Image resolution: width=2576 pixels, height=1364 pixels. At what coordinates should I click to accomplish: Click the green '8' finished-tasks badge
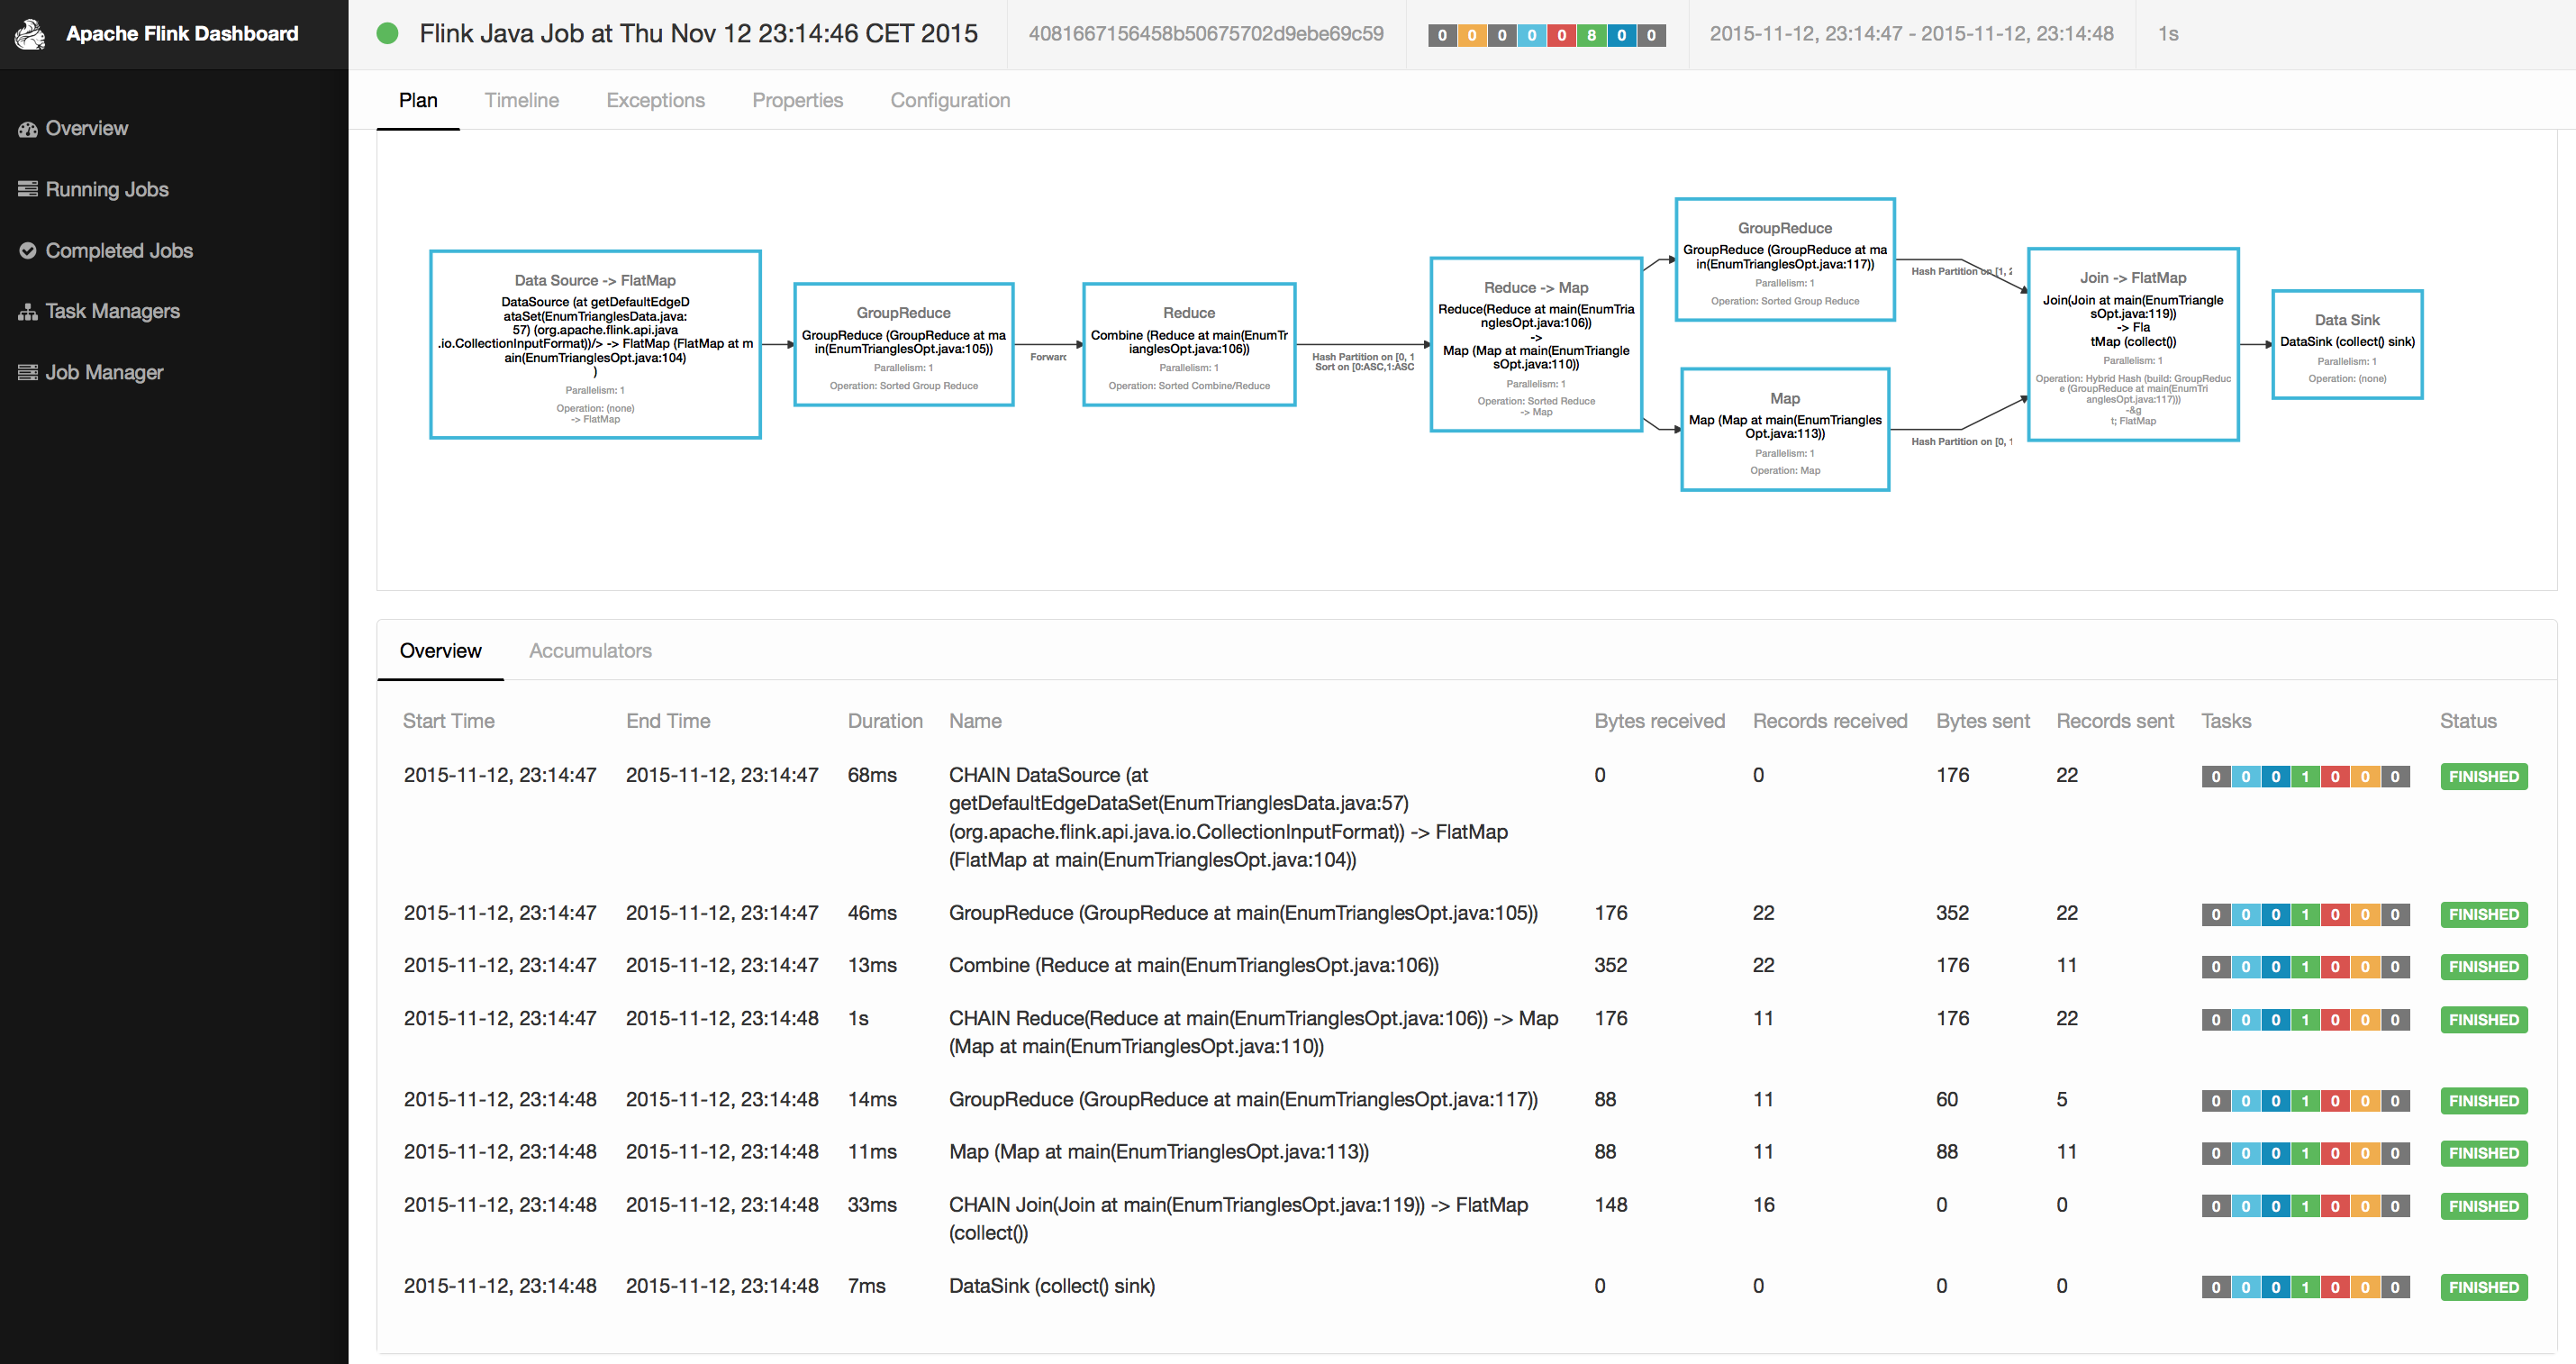[1591, 35]
